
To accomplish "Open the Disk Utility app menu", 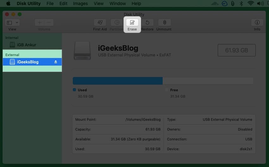I will (x=28, y=3).
